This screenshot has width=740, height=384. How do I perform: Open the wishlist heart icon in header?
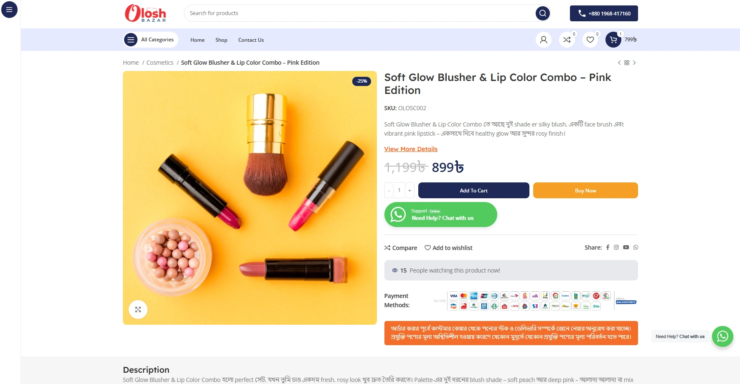coord(590,40)
